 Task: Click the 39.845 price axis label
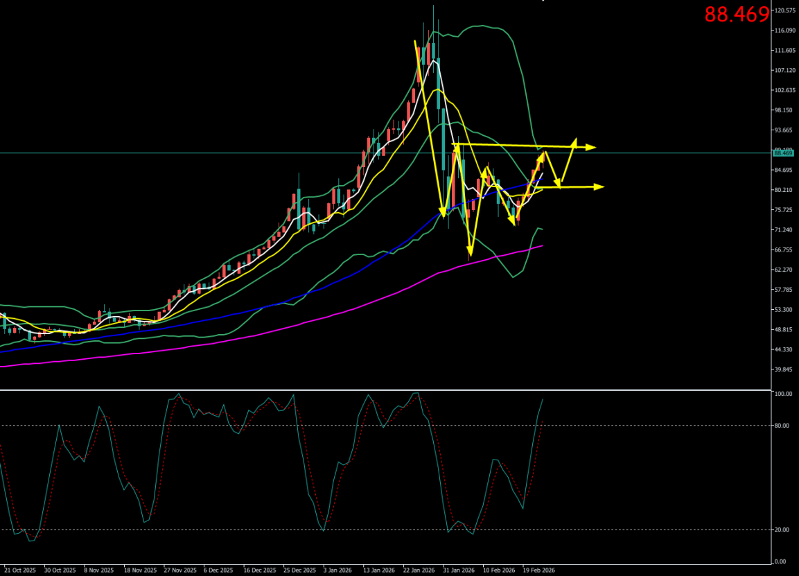pyautogui.click(x=785, y=369)
